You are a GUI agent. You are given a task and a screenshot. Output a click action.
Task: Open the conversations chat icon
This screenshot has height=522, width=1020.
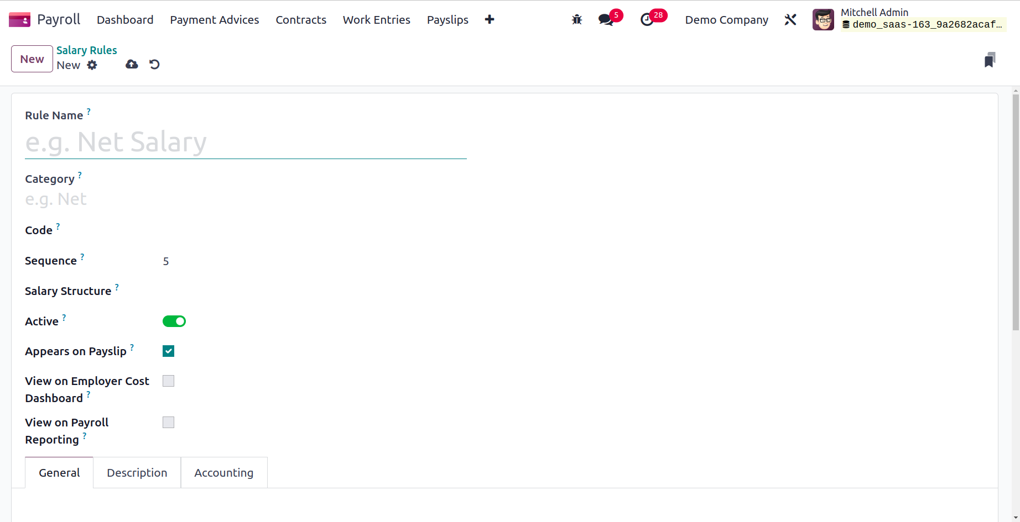pos(606,20)
